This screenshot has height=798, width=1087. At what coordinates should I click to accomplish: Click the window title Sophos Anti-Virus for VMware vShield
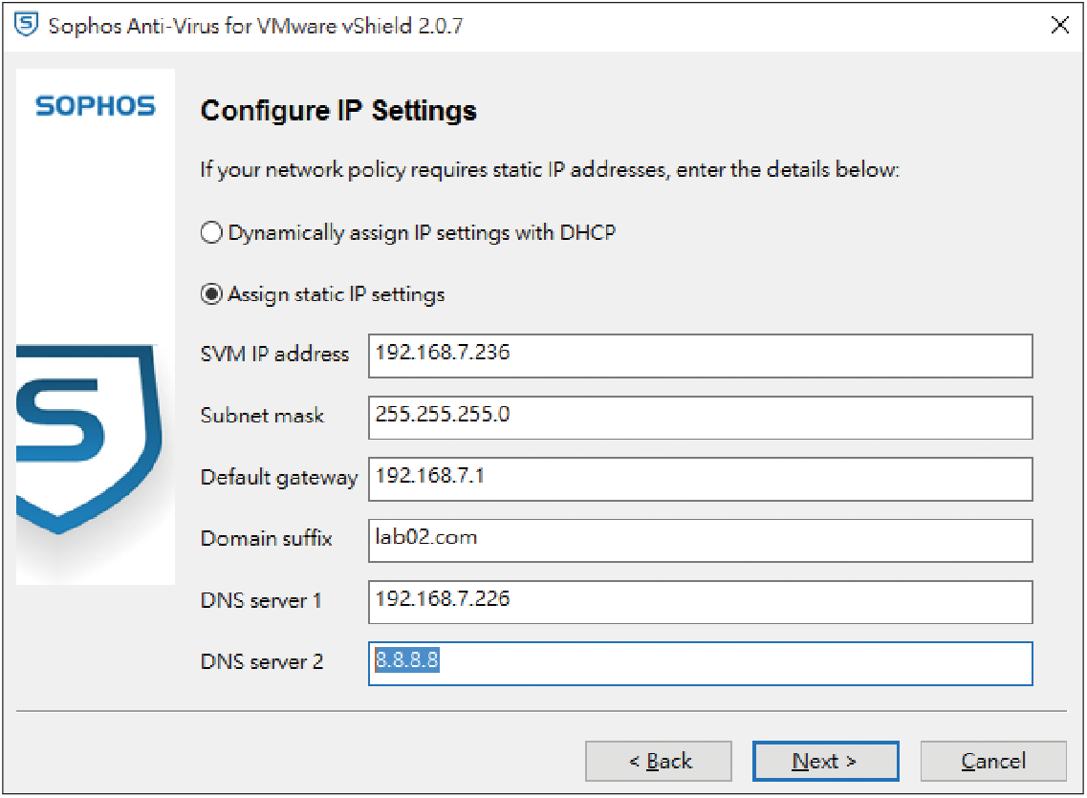(255, 26)
